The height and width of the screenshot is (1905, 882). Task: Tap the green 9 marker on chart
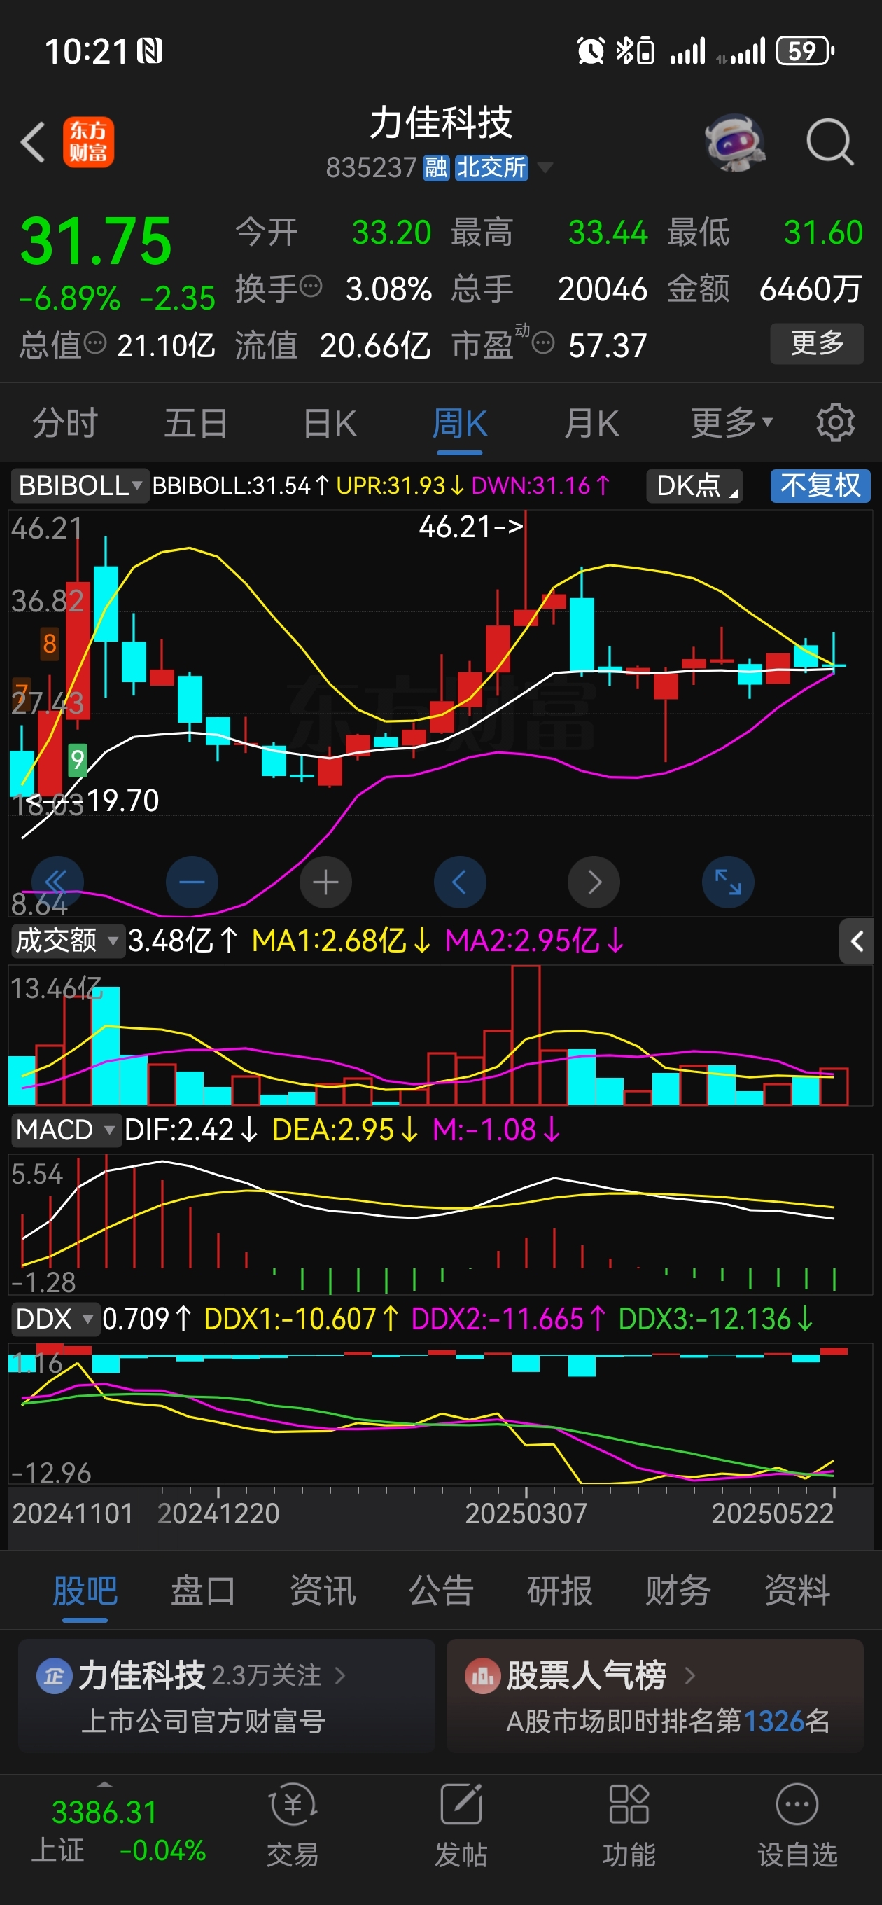tap(77, 759)
